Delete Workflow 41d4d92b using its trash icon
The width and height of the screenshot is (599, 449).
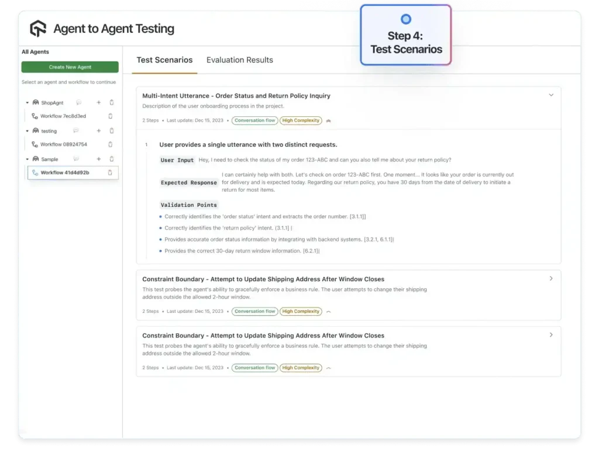[x=110, y=172]
